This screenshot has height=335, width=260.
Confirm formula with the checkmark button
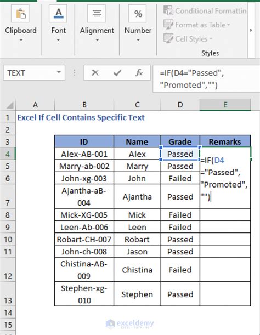[x=117, y=73]
